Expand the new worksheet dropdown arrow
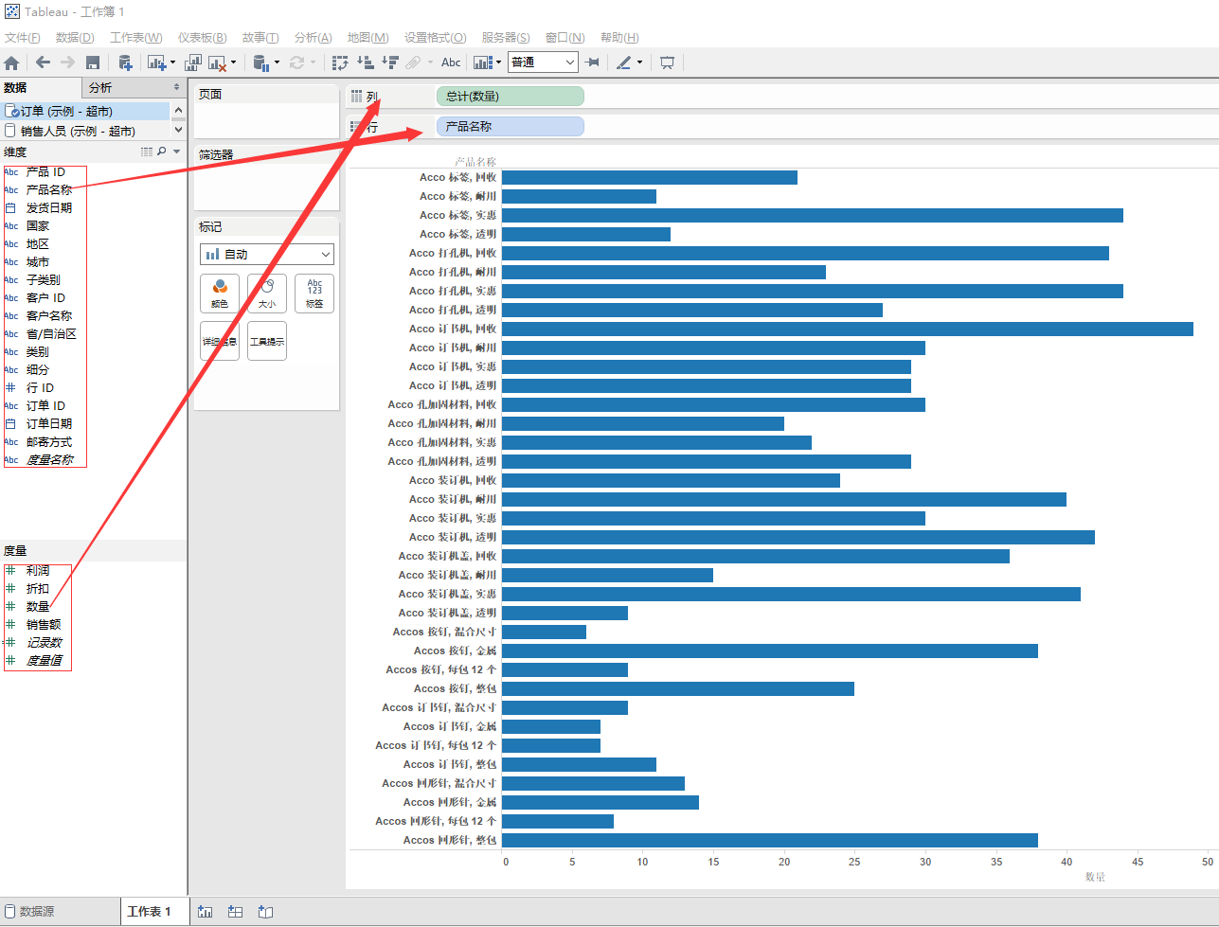The height and width of the screenshot is (927, 1219). (172, 62)
